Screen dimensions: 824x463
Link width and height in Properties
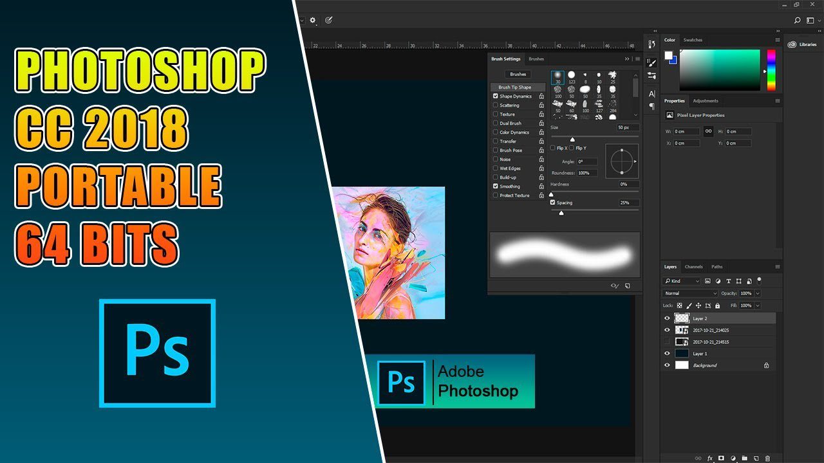pos(708,131)
